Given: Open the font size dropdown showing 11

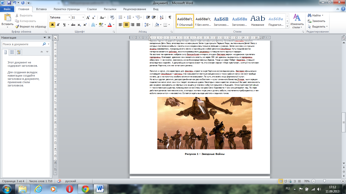Looking at the screenshot, I should pos(83,18).
